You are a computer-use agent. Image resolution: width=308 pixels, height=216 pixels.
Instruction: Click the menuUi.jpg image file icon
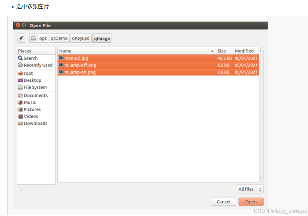tap(61, 58)
